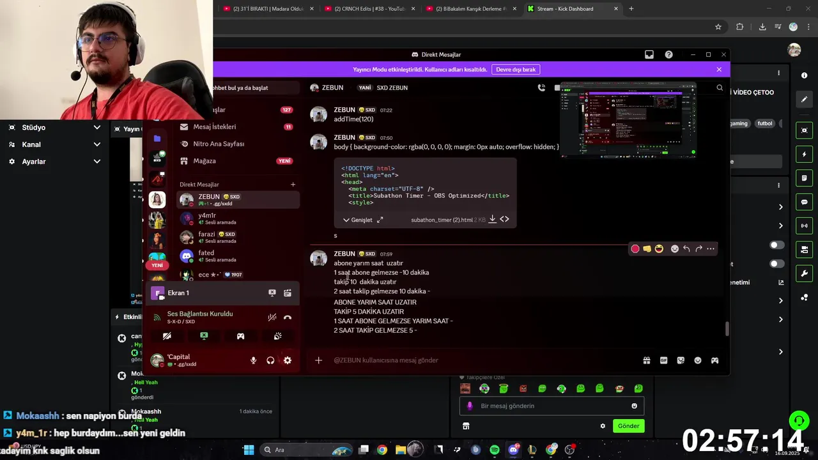Open Discord help question mark icon

click(x=668, y=55)
